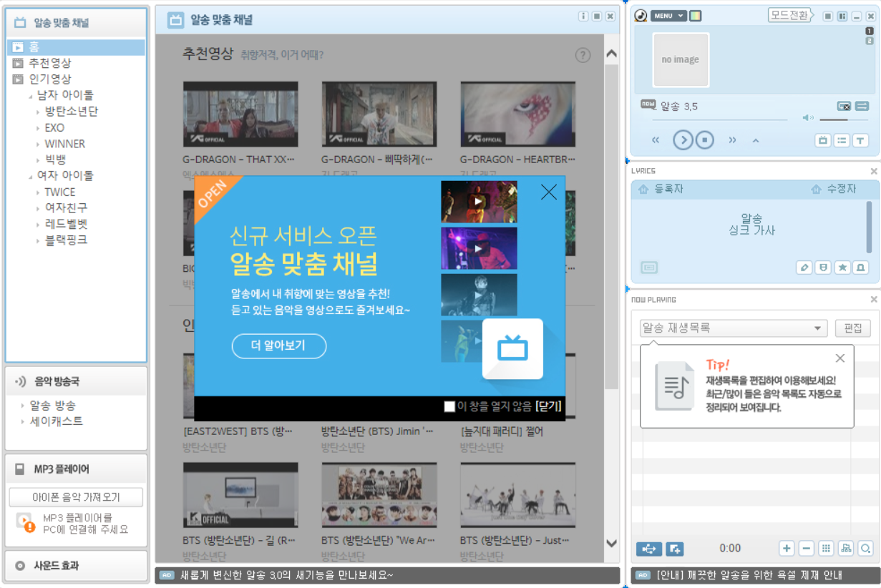The image size is (881, 588).
Task: Select TWICE in the tree
Action: (60, 192)
